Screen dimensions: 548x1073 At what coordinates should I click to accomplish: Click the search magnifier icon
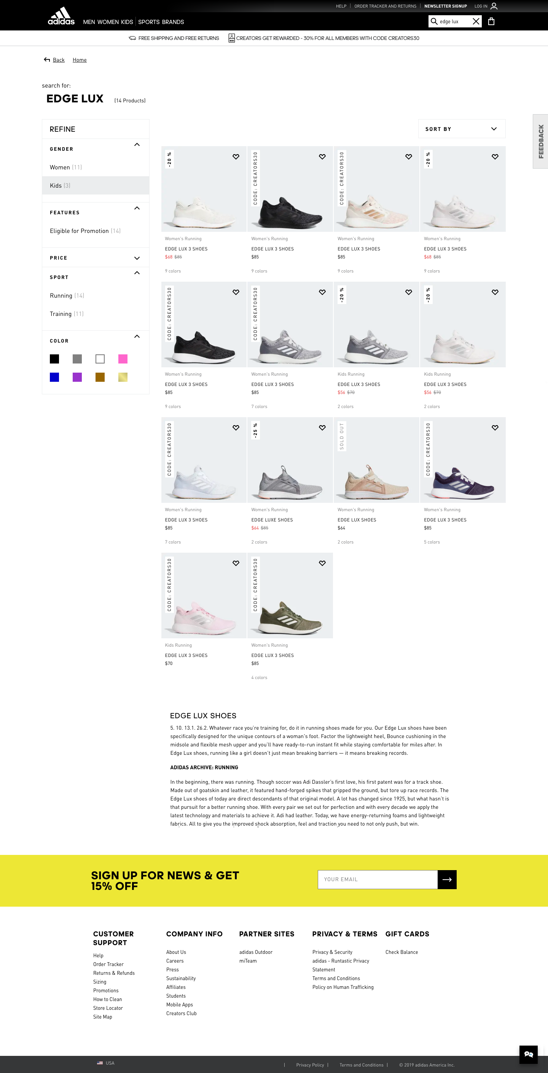pos(434,21)
